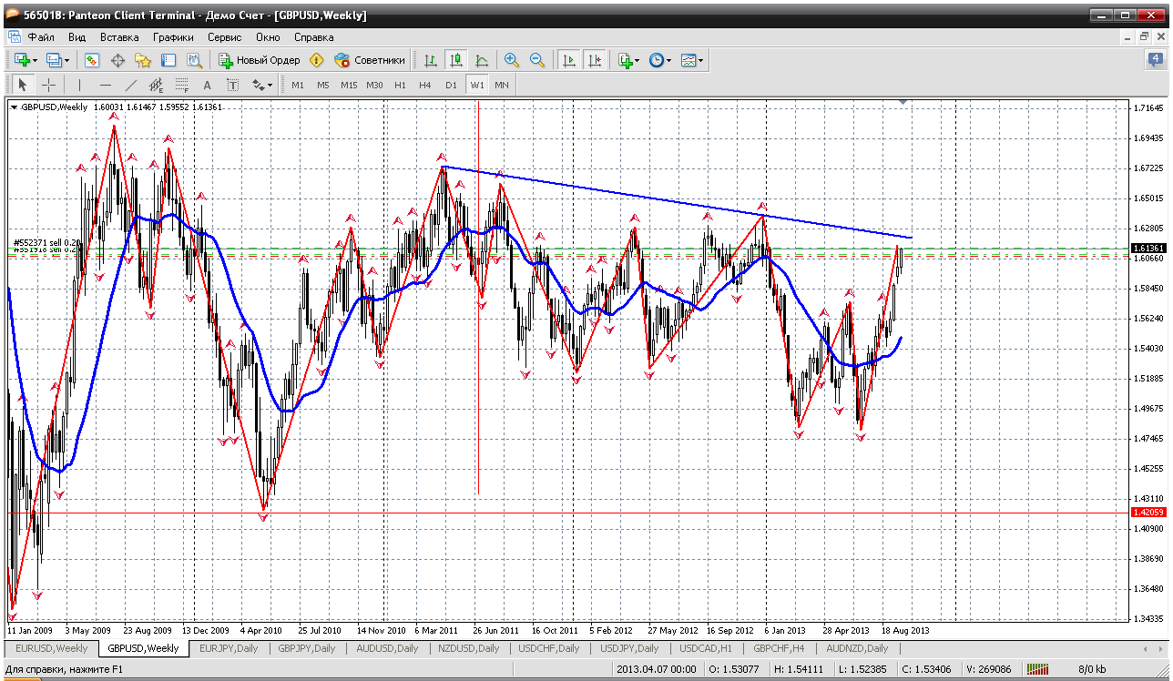
Task: Expand the new chart dropdown arrow
Action: (35, 60)
